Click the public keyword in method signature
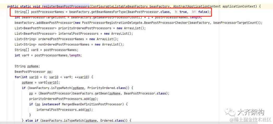The image size is (273, 124). pos(13,6)
